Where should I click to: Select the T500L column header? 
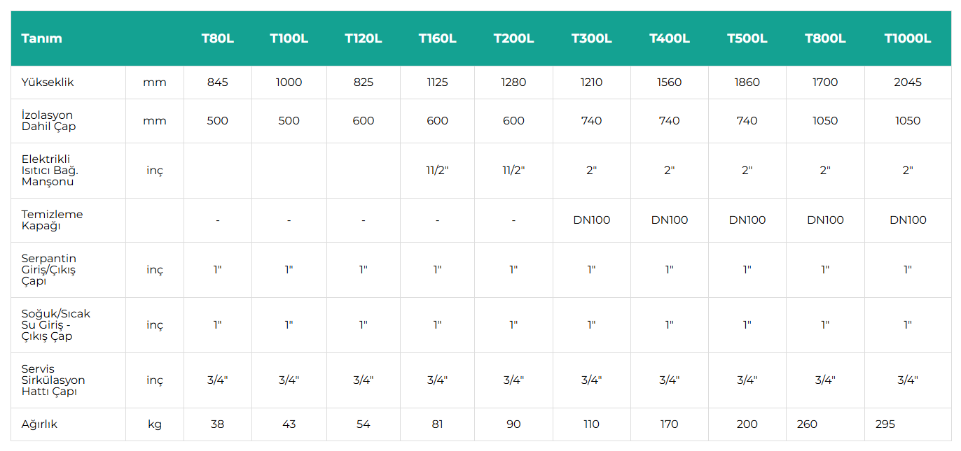pyautogui.click(x=747, y=38)
